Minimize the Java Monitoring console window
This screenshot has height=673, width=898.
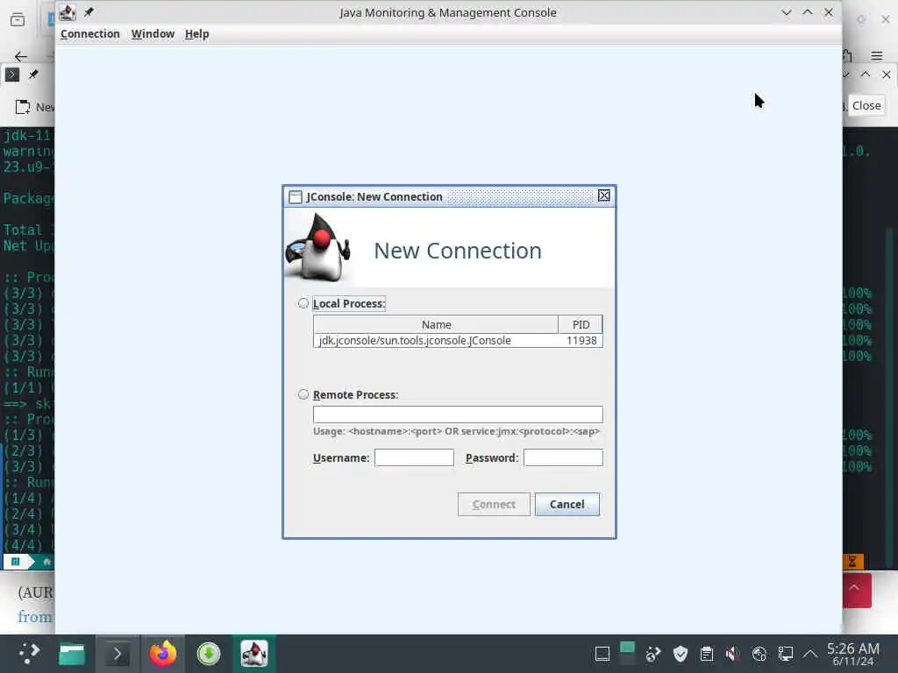coord(787,12)
